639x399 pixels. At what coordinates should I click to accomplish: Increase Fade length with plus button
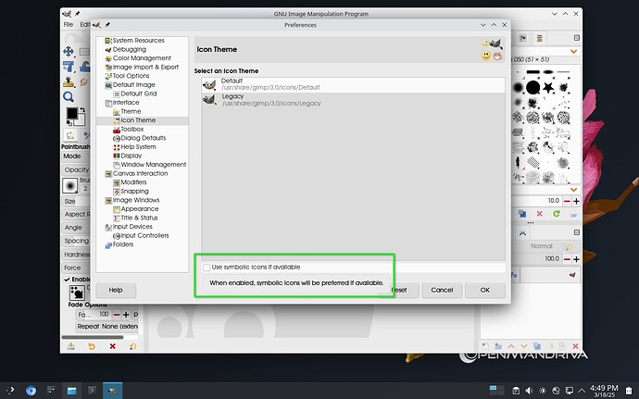tap(126, 315)
